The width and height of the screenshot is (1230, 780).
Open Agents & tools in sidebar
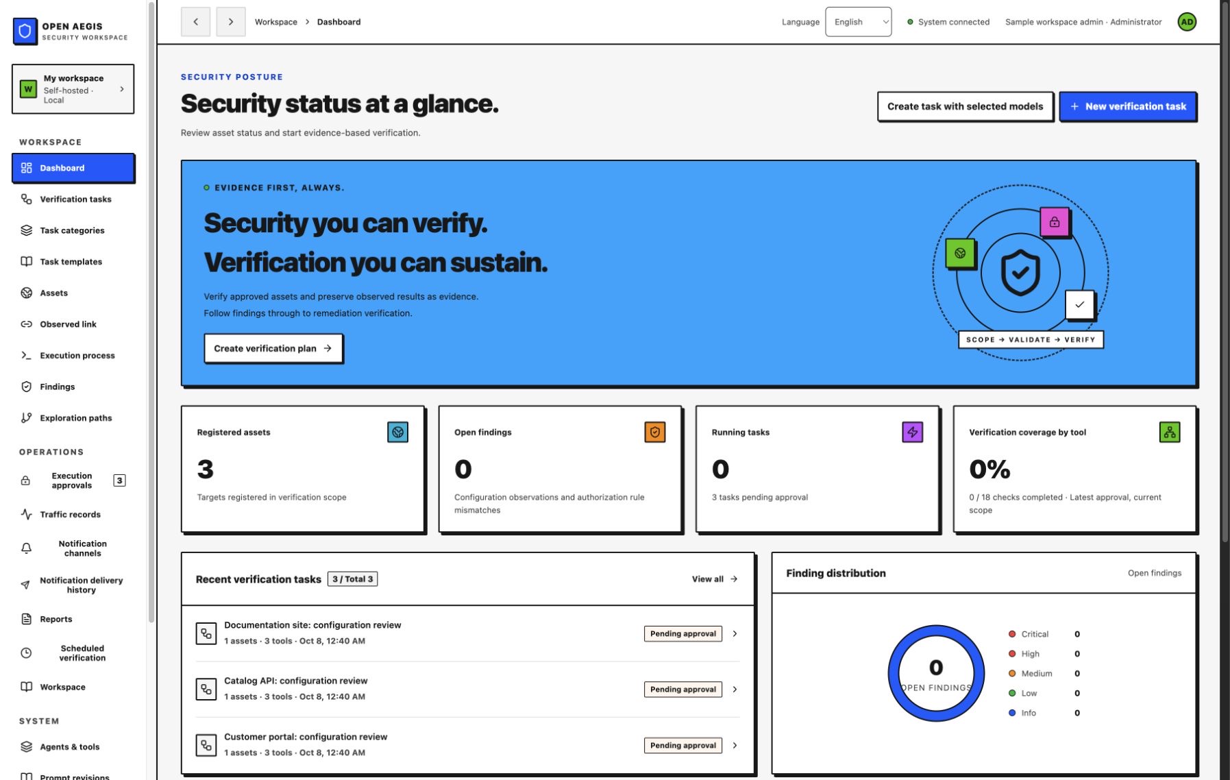click(x=73, y=747)
